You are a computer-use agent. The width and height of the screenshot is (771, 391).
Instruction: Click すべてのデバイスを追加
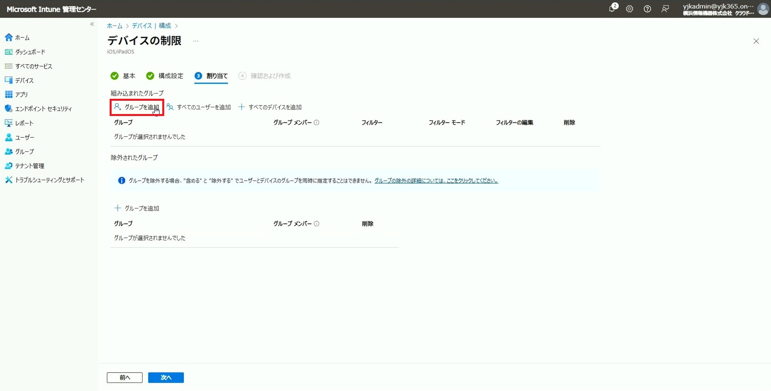pos(270,107)
